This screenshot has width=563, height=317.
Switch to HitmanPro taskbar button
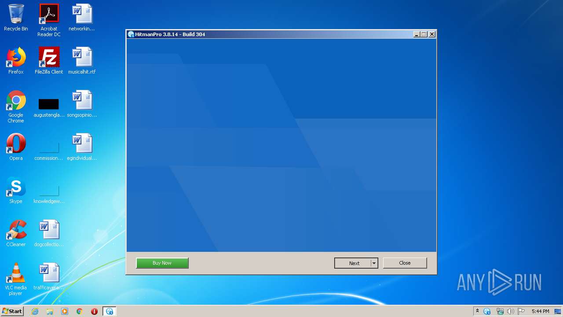pyautogui.click(x=110, y=311)
